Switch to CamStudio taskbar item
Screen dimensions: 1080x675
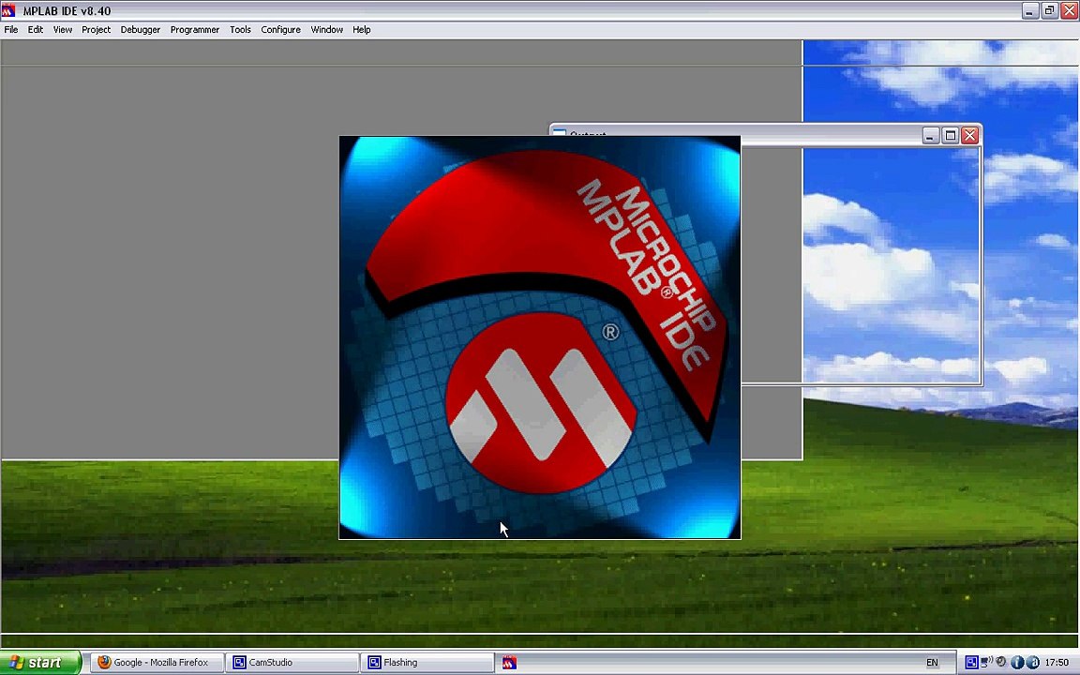point(292,662)
